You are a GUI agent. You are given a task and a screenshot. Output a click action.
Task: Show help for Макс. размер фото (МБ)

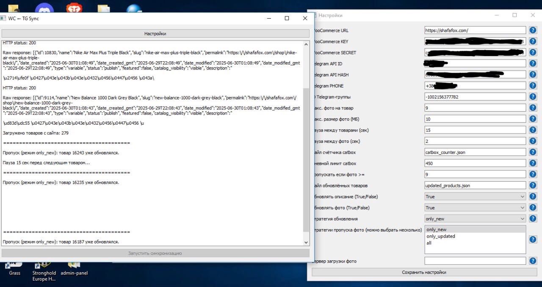pos(533,119)
